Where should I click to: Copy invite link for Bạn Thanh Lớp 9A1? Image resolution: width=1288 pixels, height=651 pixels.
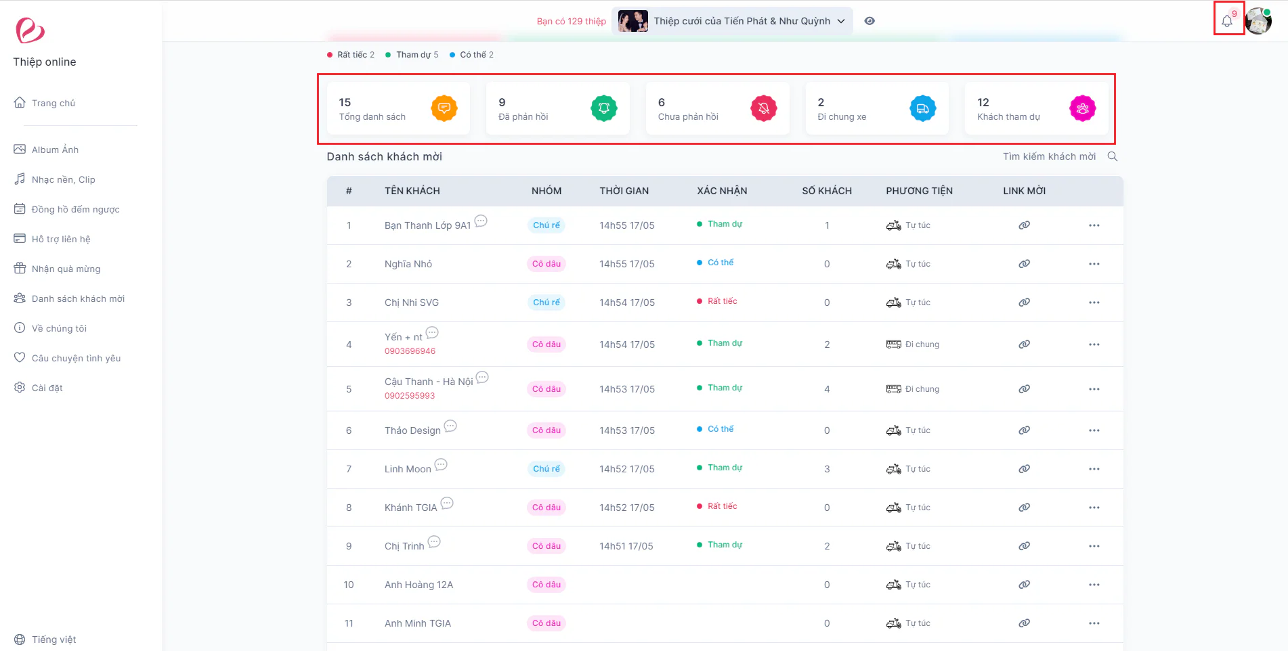click(1025, 225)
